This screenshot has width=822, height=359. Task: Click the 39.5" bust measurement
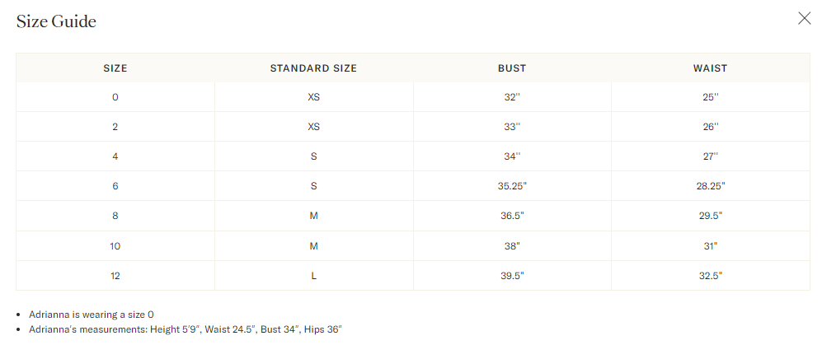click(x=512, y=275)
